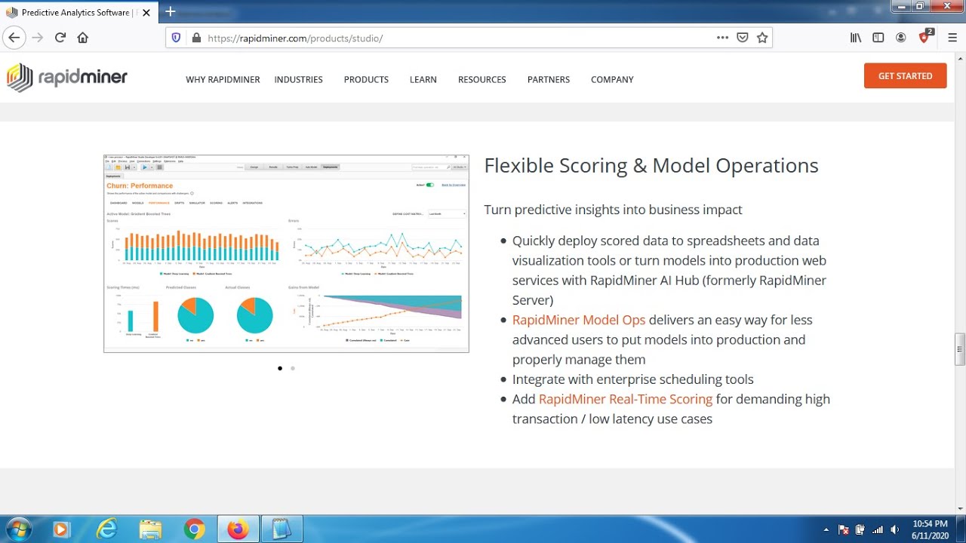
Task: Toggle the browser sidebar icon
Action: [x=878, y=38]
